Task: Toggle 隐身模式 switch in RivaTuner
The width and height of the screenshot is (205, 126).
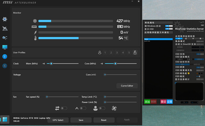Action: click(200, 41)
